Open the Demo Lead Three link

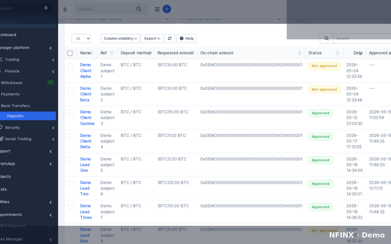[86, 211]
